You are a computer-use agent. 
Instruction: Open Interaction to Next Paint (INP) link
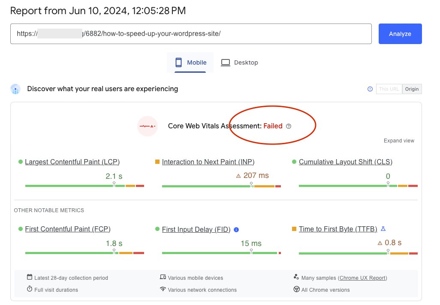pyautogui.click(x=208, y=162)
